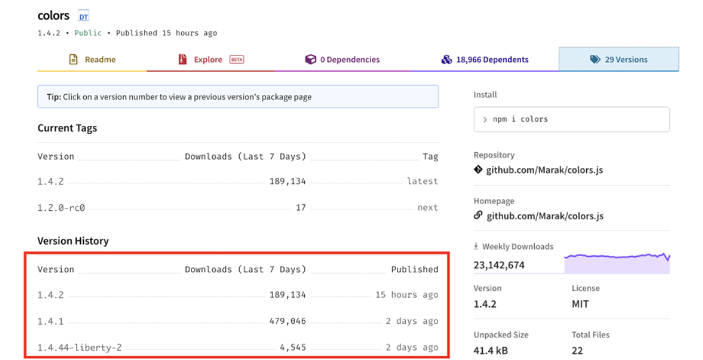Screen dimensions: 703x360
Task: Click the Current Tags heading
Action: [67, 128]
